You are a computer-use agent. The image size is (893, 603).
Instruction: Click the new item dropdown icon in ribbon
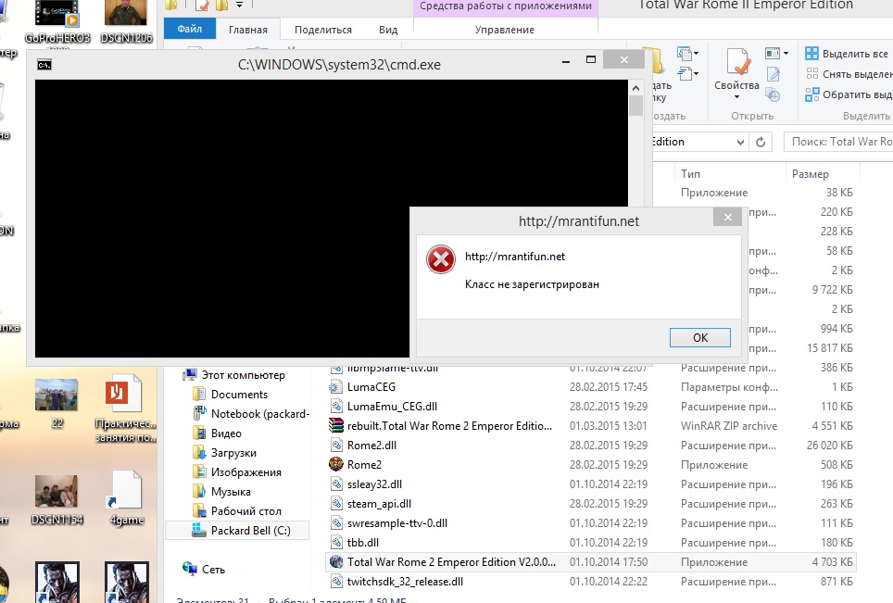click(x=687, y=54)
